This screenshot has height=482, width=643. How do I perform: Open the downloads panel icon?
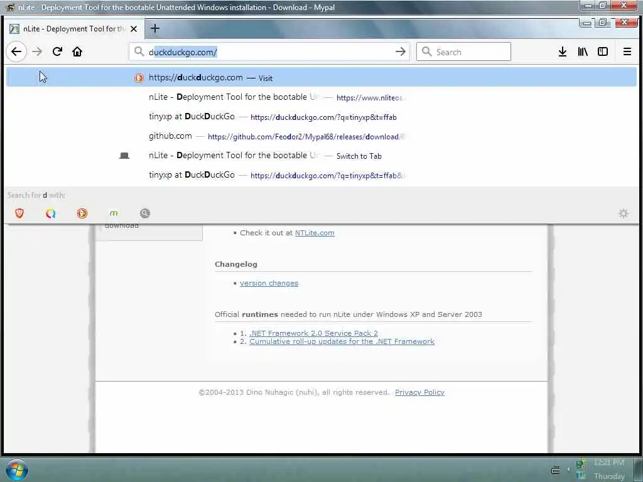[563, 51]
